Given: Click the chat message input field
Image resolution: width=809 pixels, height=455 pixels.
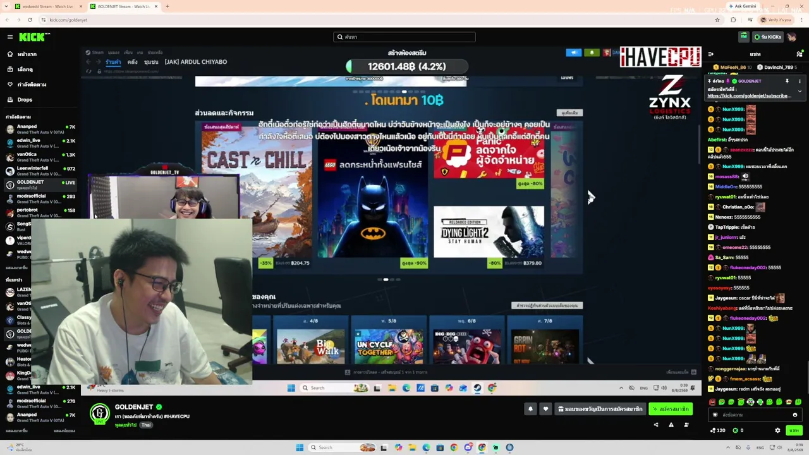Looking at the screenshot, I should (x=755, y=415).
